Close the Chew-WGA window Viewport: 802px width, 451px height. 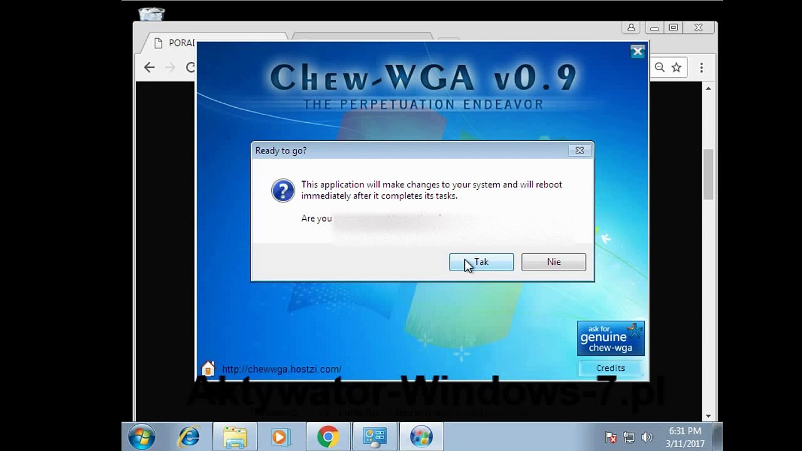pos(637,52)
